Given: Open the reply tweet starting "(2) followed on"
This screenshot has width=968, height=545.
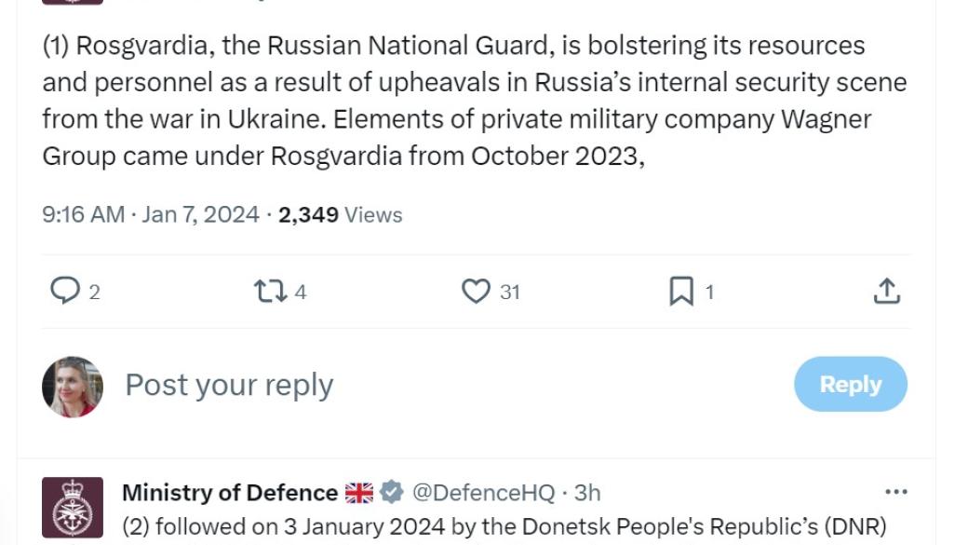Looking at the screenshot, I should (503, 526).
